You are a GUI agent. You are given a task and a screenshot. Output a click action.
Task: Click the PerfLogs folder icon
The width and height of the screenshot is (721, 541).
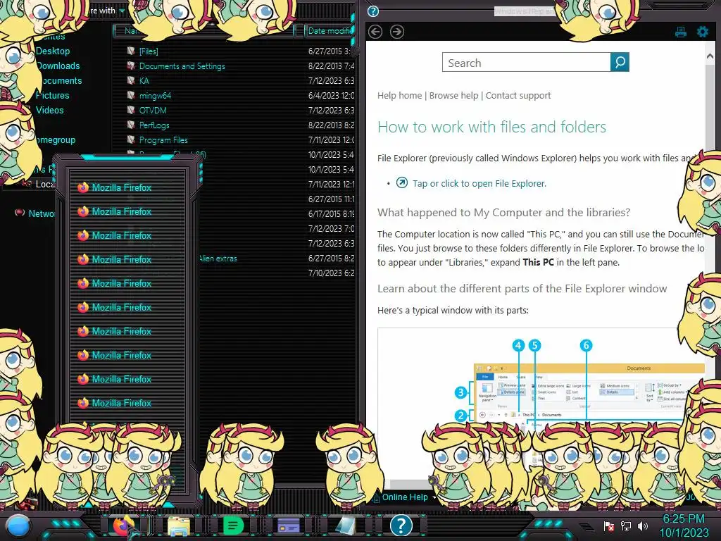point(131,125)
